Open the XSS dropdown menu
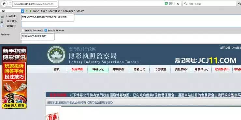This screenshot has width=241, height=120. click(44, 11)
